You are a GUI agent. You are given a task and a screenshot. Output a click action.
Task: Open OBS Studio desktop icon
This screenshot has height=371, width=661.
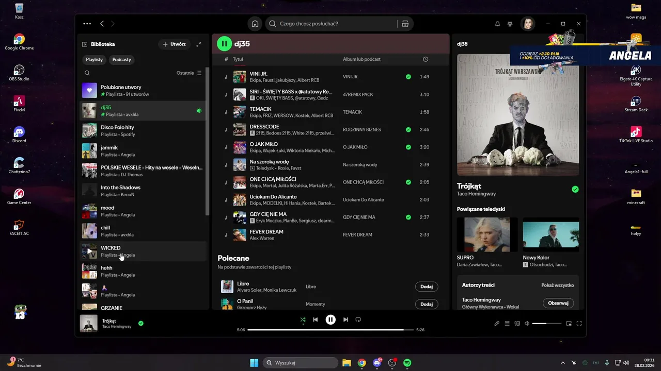19,73
